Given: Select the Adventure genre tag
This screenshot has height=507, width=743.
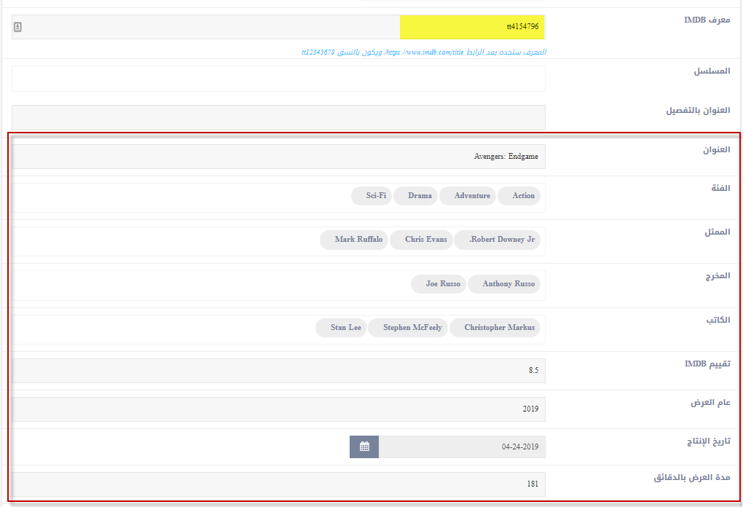Looking at the screenshot, I should pyautogui.click(x=468, y=196).
